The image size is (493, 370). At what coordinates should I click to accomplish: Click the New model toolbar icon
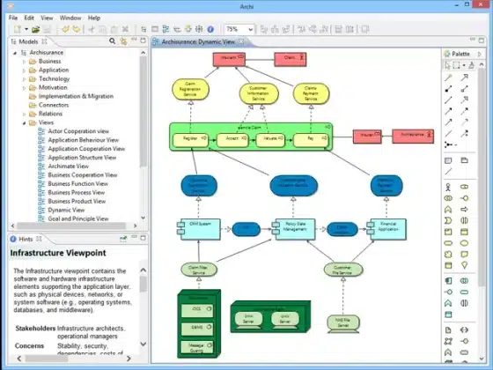(18, 29)
